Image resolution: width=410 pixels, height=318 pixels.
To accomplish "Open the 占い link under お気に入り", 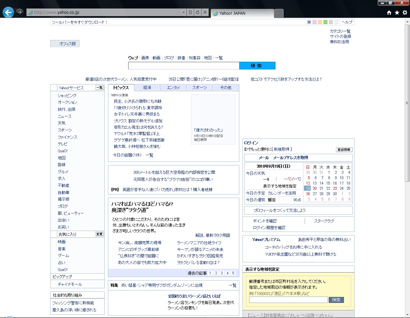I will pos(61,263).
